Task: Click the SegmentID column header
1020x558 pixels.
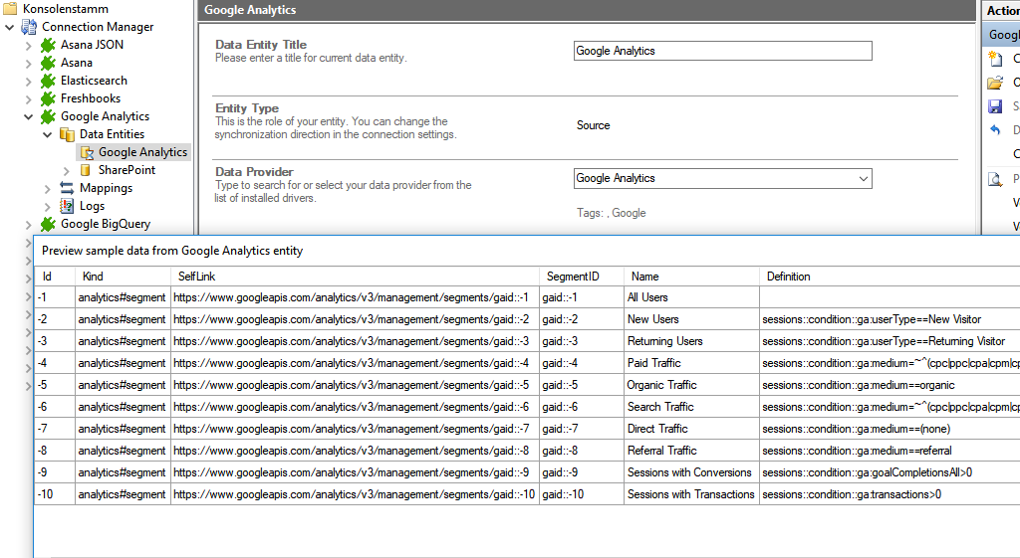Action: (x=571, y=277)
